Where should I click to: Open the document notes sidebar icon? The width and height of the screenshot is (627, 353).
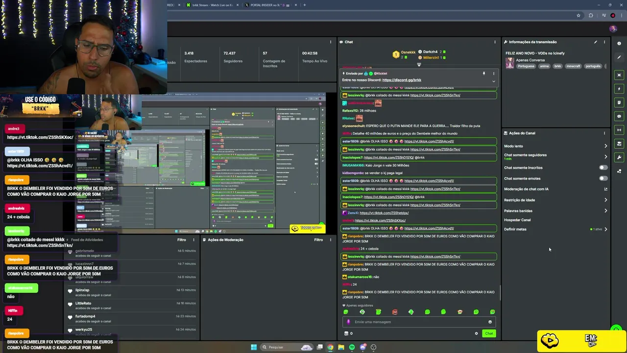coord(619,102)
